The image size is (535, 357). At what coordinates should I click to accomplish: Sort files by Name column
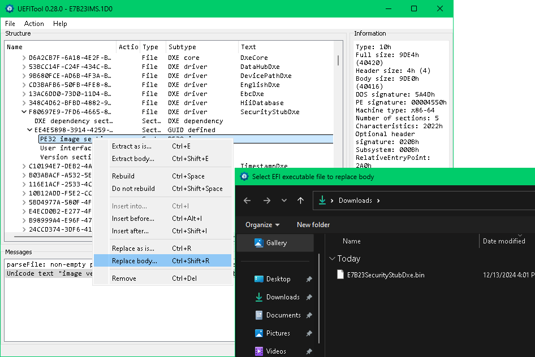tap(351, 241)
